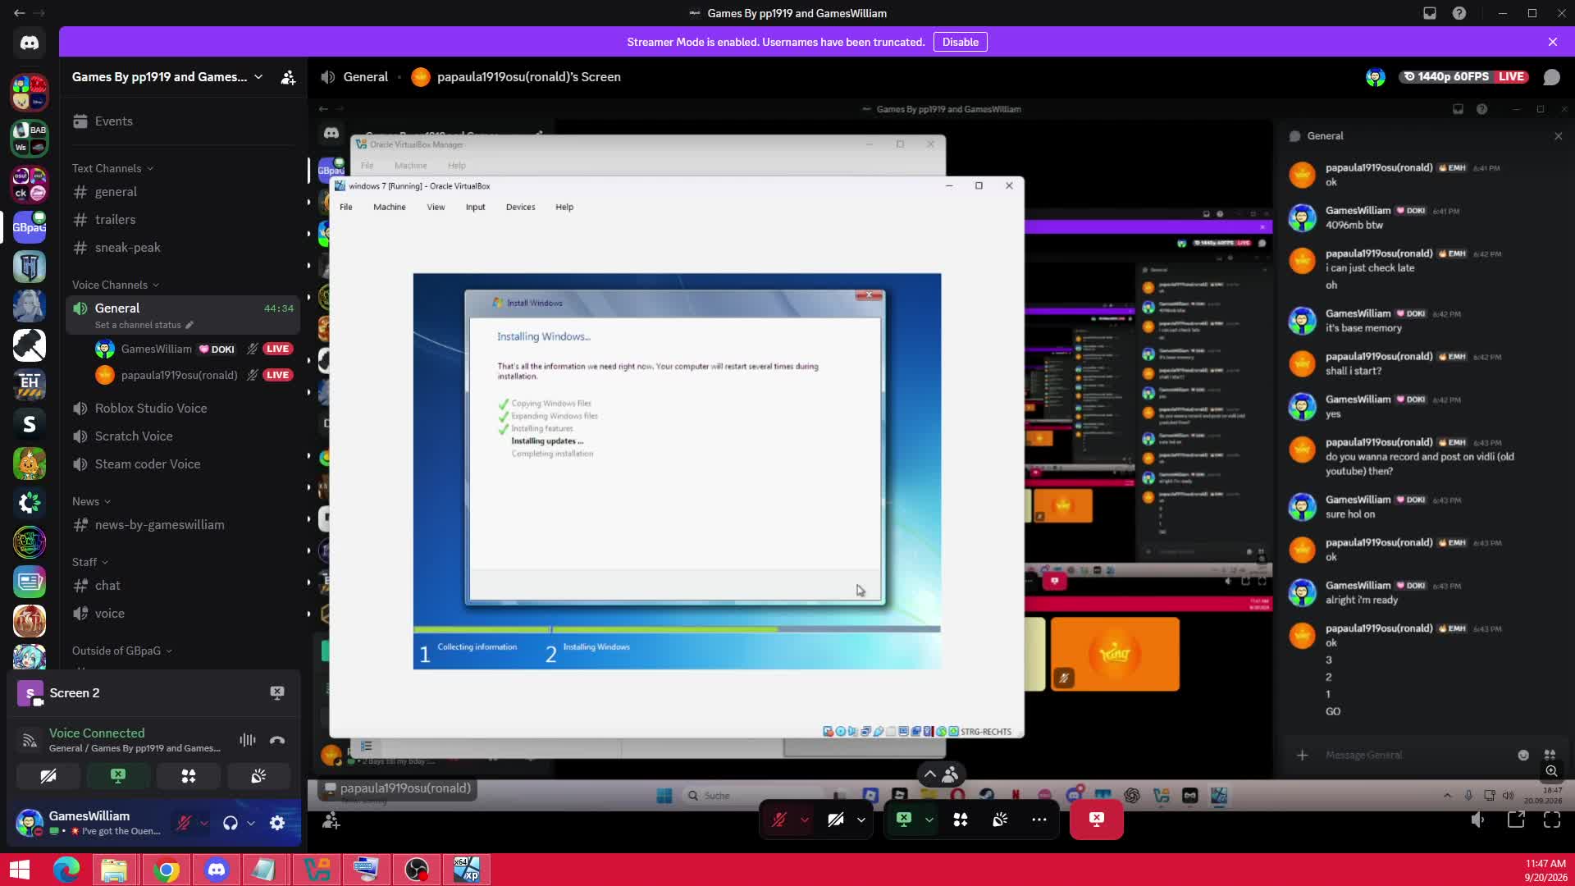The image size is (1575, 886).
Task: Toggle camera in voice panel
Action: point(48,776)
